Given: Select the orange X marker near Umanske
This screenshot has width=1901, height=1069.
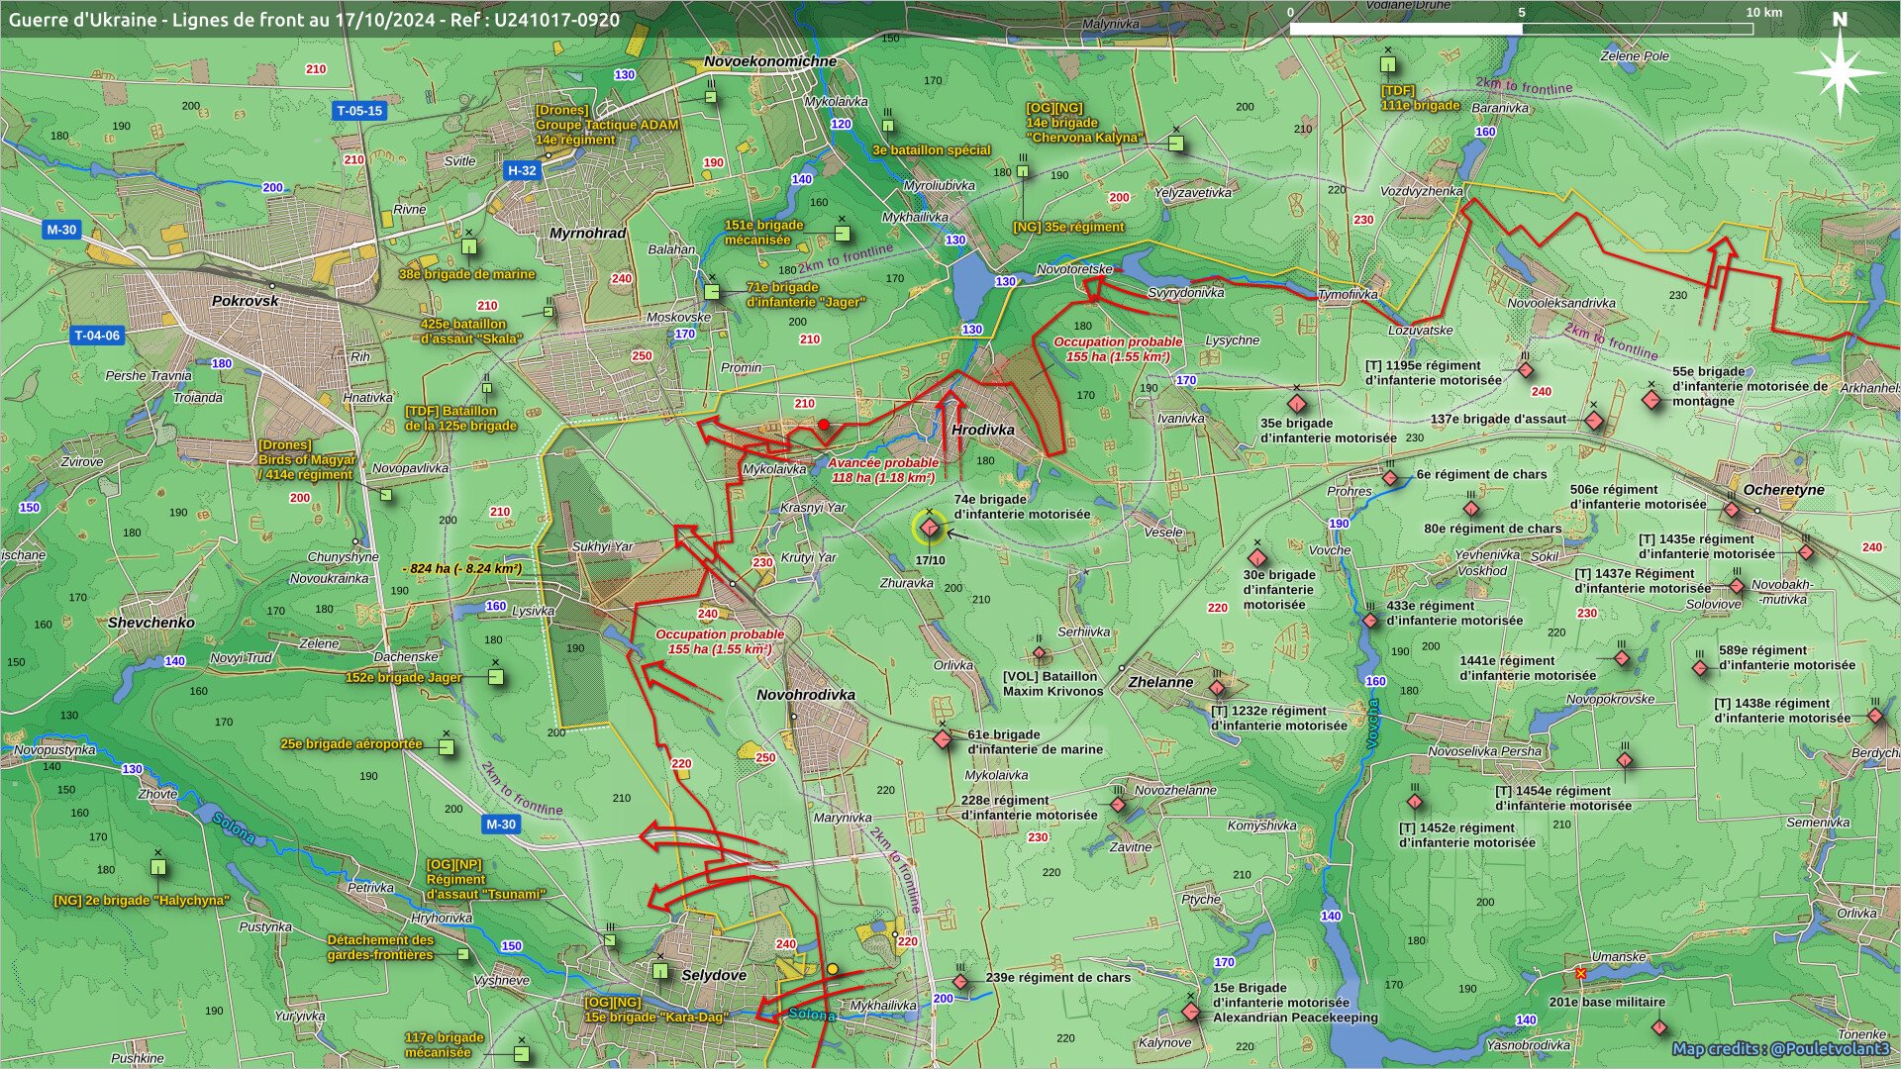Looking at the screenshot, I should [x=1581, y=974].
